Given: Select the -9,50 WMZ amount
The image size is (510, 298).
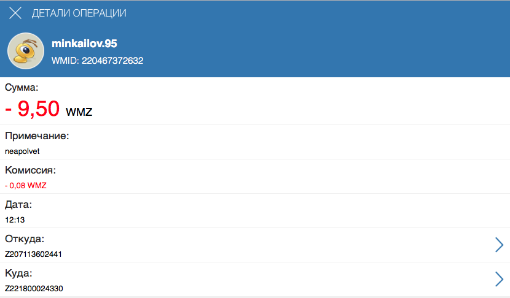Looking at the screenshot, I should coord(49,109).
